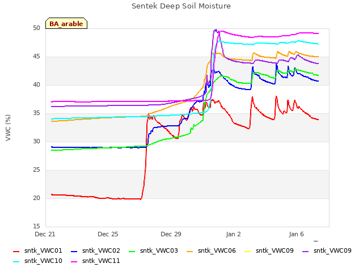This screenshot has width=363, height=272.
Task: Click the green sntk_VWC03 legend swatch
Action: click(132, 252)
